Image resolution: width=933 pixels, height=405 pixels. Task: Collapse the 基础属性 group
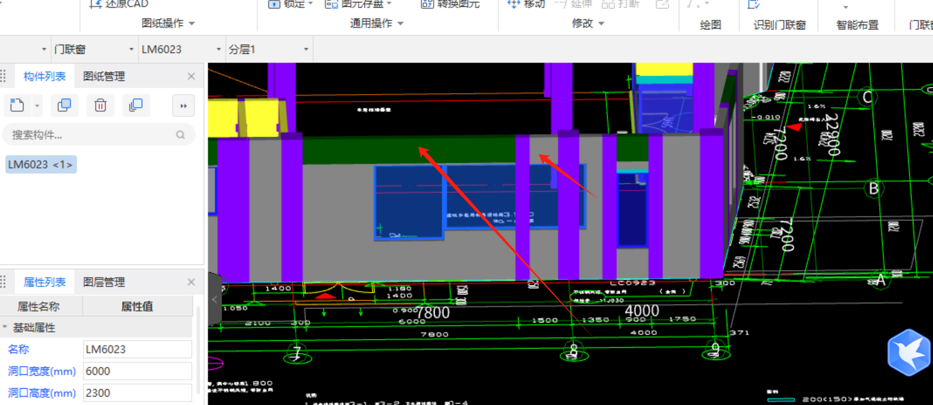click(5, 327)
